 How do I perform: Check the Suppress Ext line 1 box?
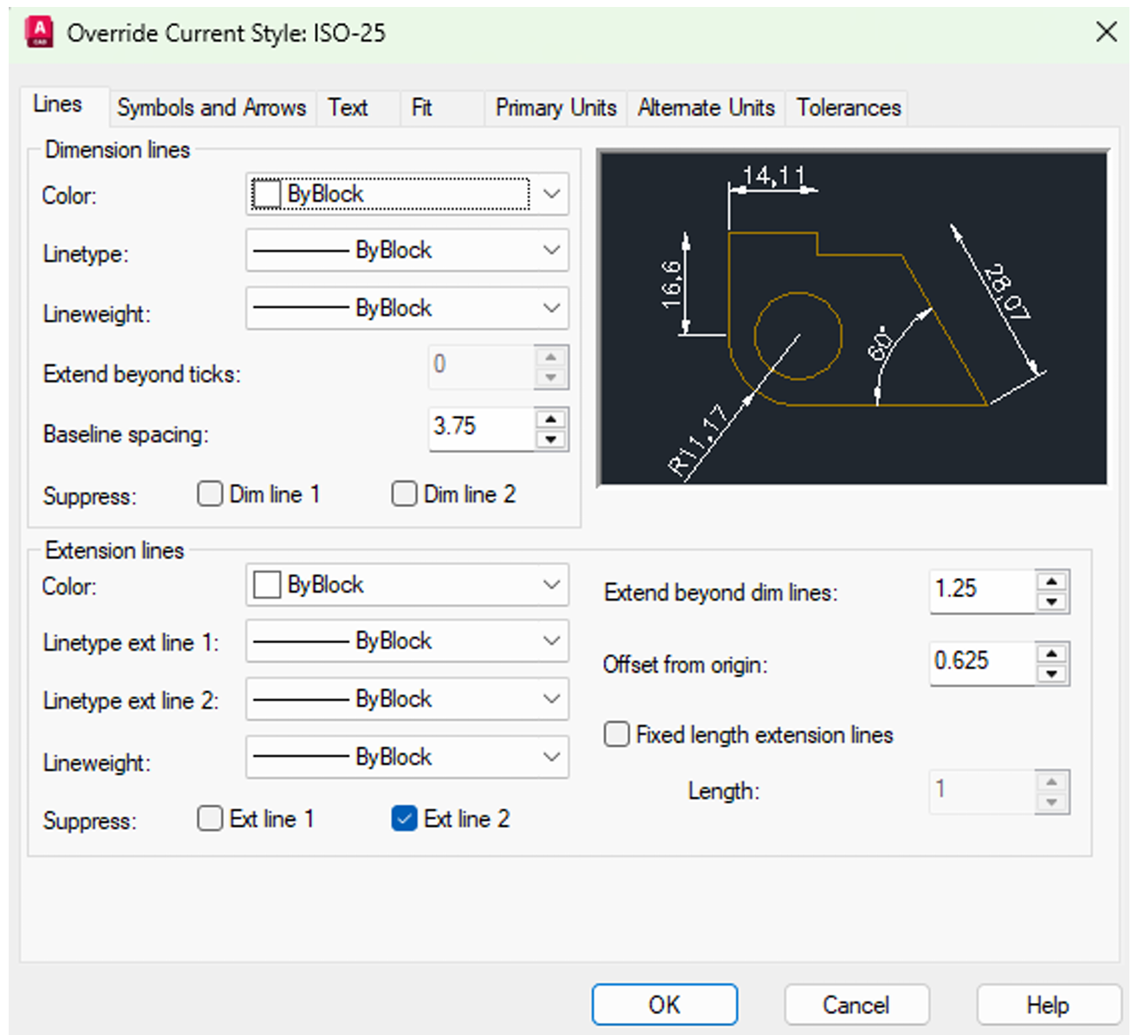pyautogui.click(x=210, y=818)
